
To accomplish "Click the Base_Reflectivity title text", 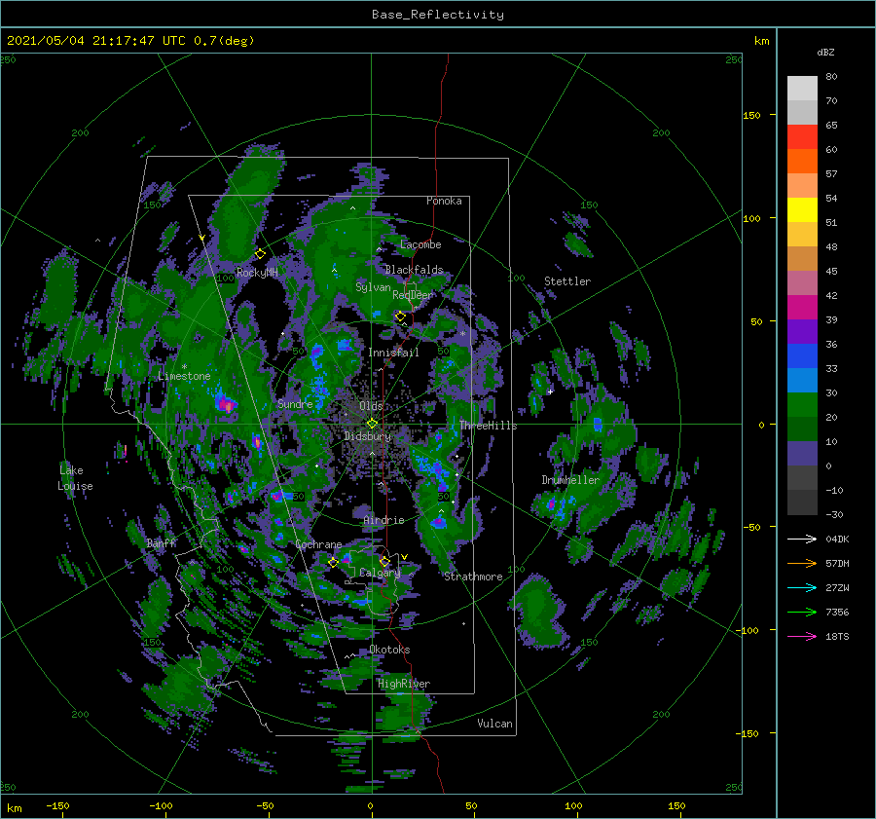I will pyautogui.click(x=438, y=15).
